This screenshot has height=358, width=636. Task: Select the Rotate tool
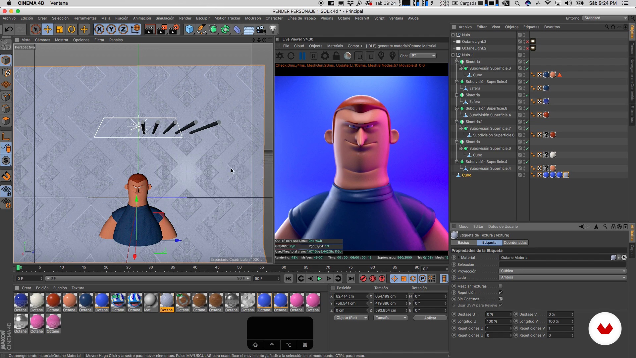click(72, 30)
